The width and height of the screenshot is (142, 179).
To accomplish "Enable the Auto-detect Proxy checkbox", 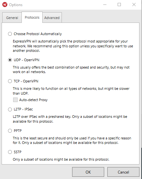I will [x=15, y=100].
